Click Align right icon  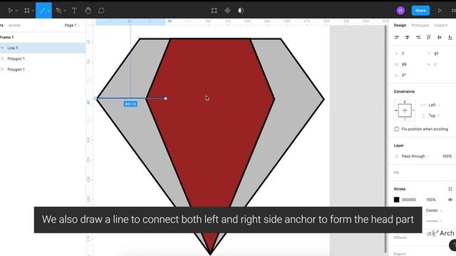click(418, 37)
